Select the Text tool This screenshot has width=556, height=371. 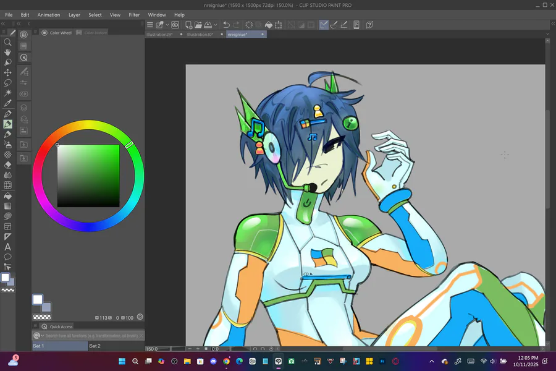8,247
